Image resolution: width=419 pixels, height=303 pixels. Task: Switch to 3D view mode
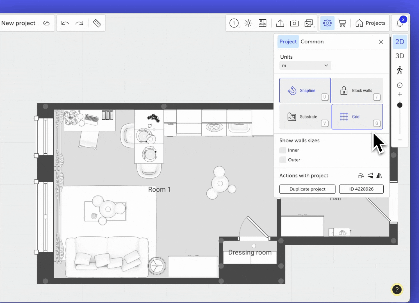400,56
